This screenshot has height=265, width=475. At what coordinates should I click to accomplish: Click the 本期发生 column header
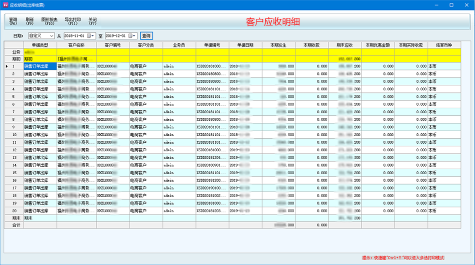pyautogui.click(x=278, y=45)
